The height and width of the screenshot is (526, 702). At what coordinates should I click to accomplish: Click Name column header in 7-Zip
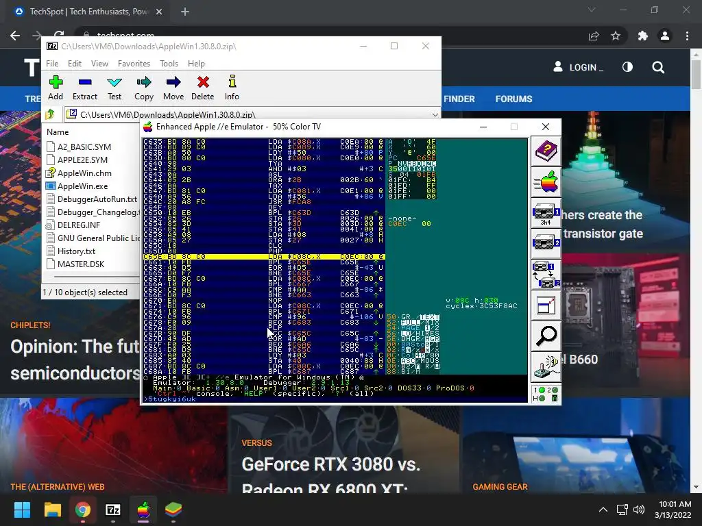(58, 132)
